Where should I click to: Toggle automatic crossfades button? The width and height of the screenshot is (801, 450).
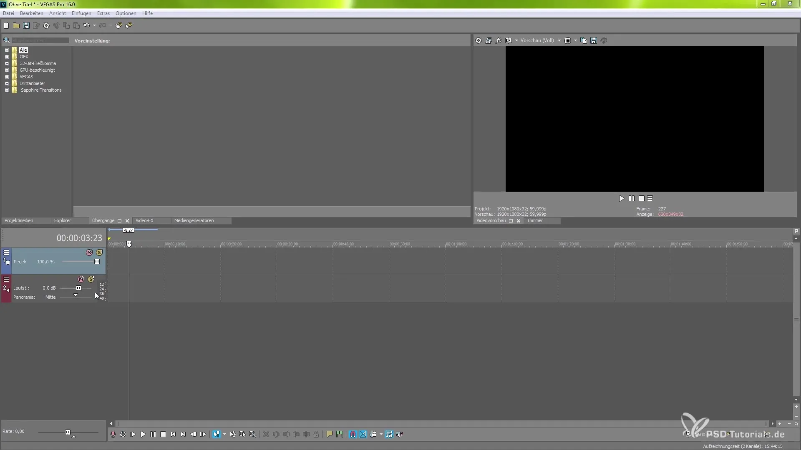[x=363, y=434]
